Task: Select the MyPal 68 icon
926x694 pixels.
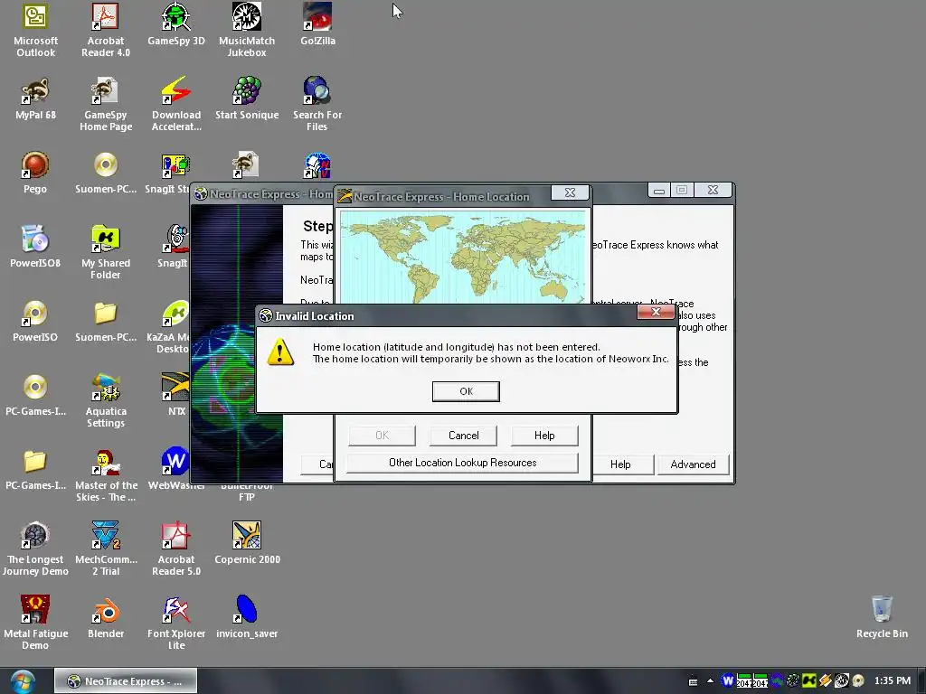Action: (35, 99)
